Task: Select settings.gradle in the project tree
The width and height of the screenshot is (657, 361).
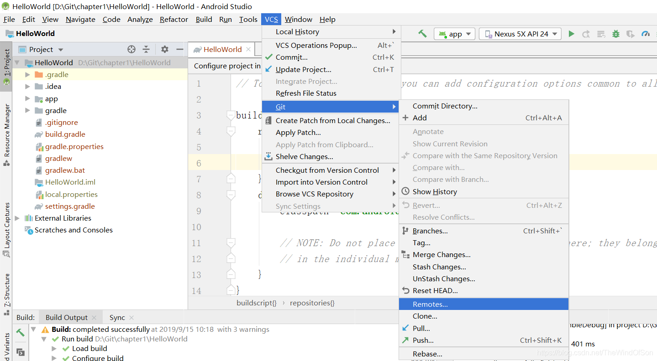Action: (x=70, y=206)
